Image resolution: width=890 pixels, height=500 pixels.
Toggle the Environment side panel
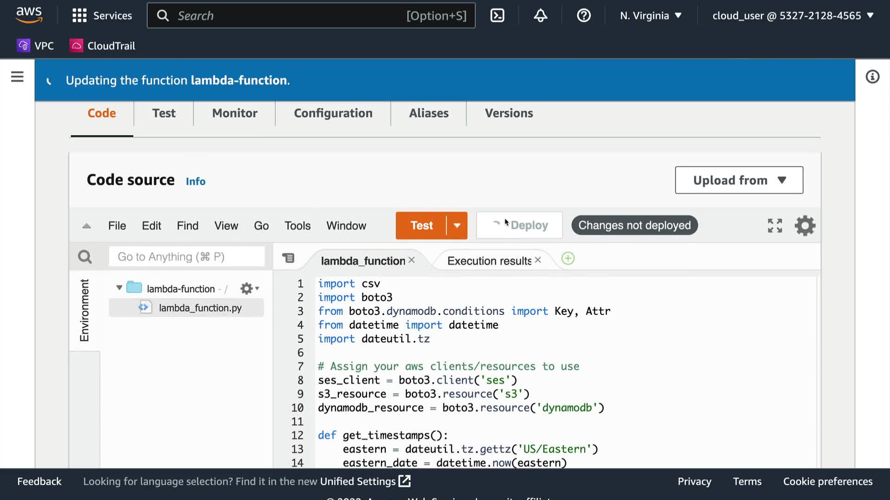pos(84,310)
